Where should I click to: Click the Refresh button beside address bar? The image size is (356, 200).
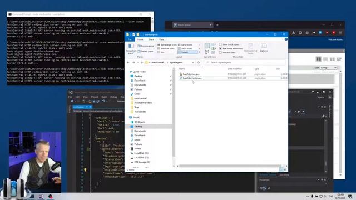199,62
